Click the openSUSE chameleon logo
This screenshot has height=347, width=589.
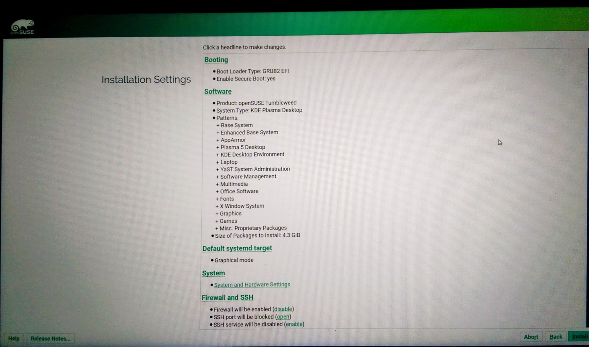(x=22, y=27)
